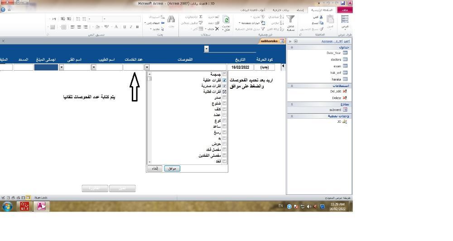453x241 pixels.
Task: Collapse the وحدات نمطية modules group
Action: (292, 116)
